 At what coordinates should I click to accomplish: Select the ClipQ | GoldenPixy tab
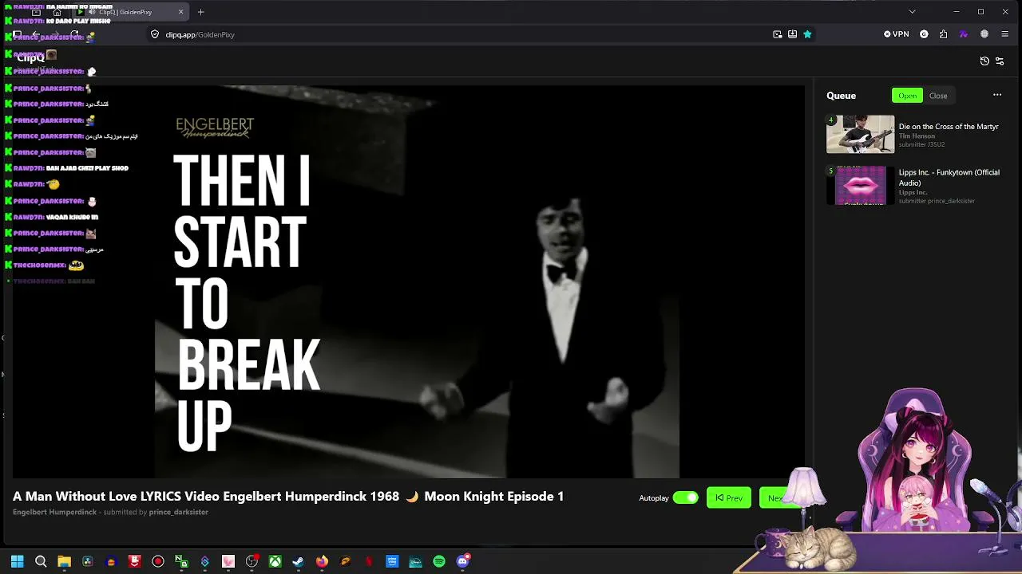tap(131, 12)
